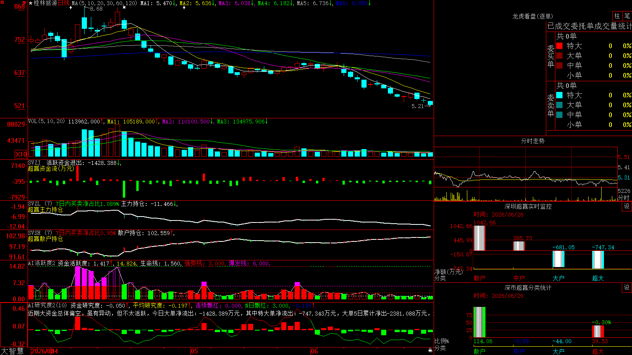Click the 5226 volume value in 分时 panel

coord(624,191)
